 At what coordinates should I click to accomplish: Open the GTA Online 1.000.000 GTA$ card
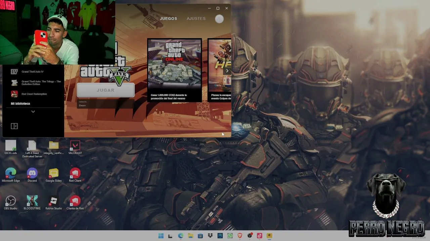(175, 70)
